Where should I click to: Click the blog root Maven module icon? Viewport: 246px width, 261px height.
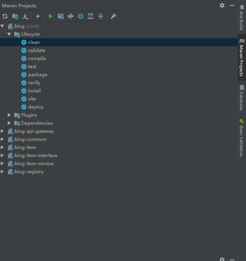pos(10,26)
